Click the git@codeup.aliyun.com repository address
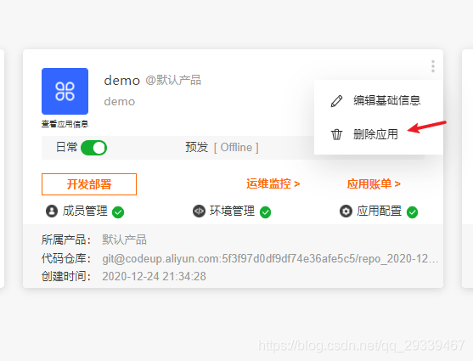Viewport: 473px width, 361px height. coord(270,259)
